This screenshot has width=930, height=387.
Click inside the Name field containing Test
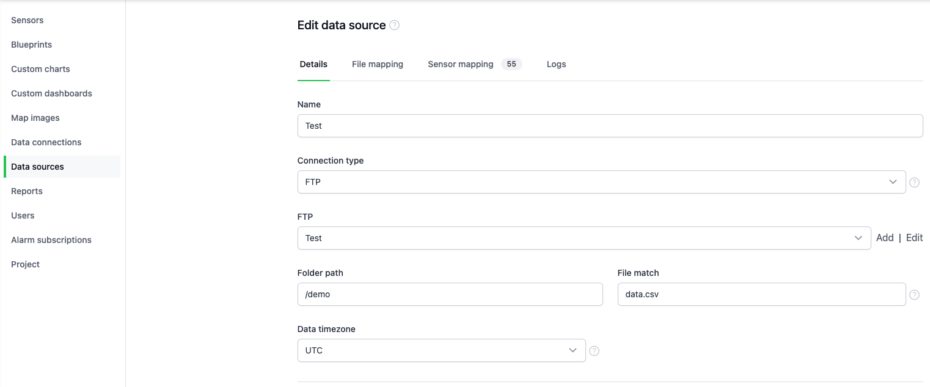pyautogui.click(x=610, y=126)
